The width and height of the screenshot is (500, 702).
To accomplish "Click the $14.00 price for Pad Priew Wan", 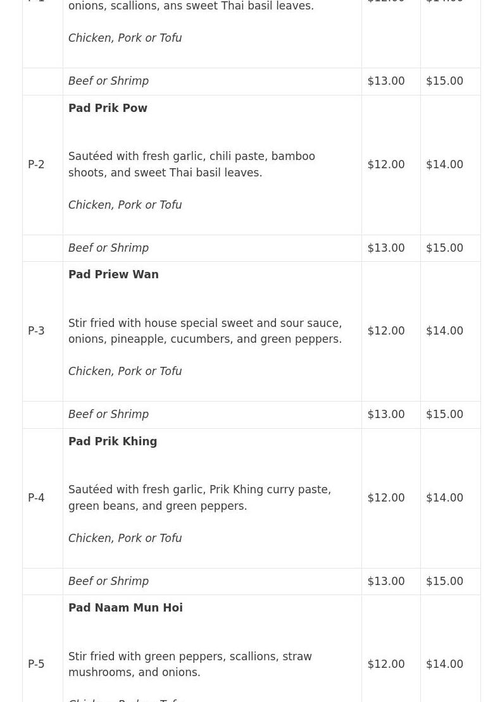I will coord(444,331).
